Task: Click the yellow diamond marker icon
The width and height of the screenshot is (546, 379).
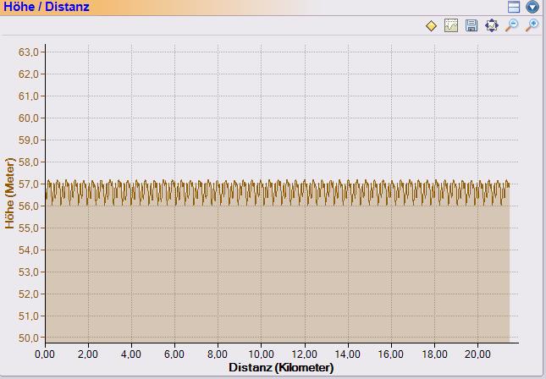Action: pyautogui.click(x=431, y=26)
